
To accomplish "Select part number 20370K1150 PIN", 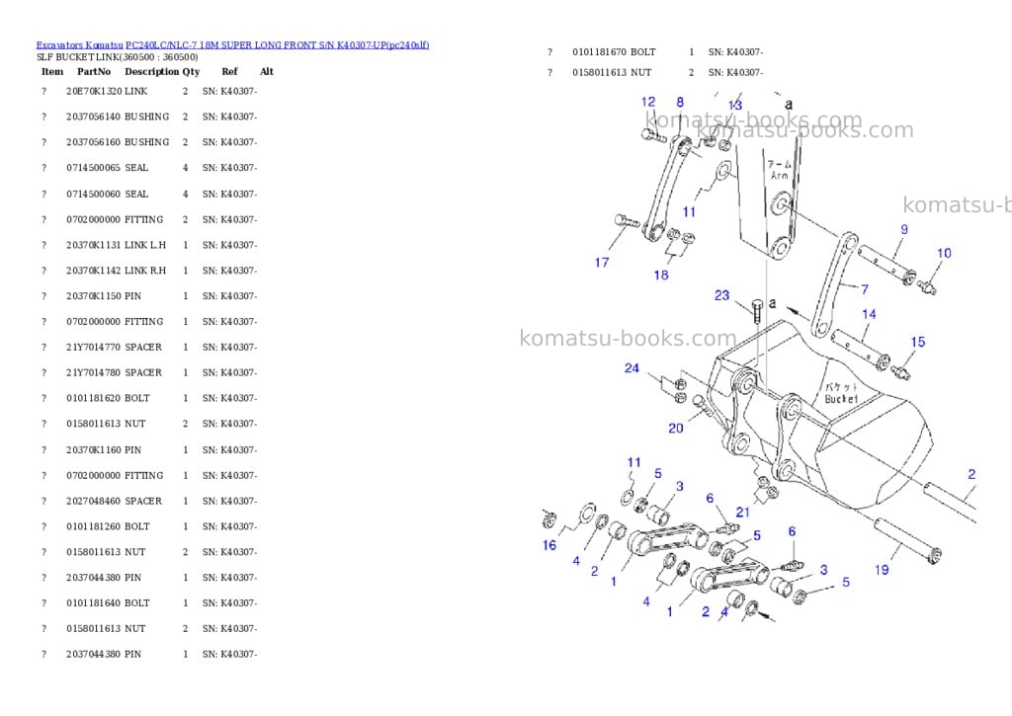I will [x=103, y=296].
